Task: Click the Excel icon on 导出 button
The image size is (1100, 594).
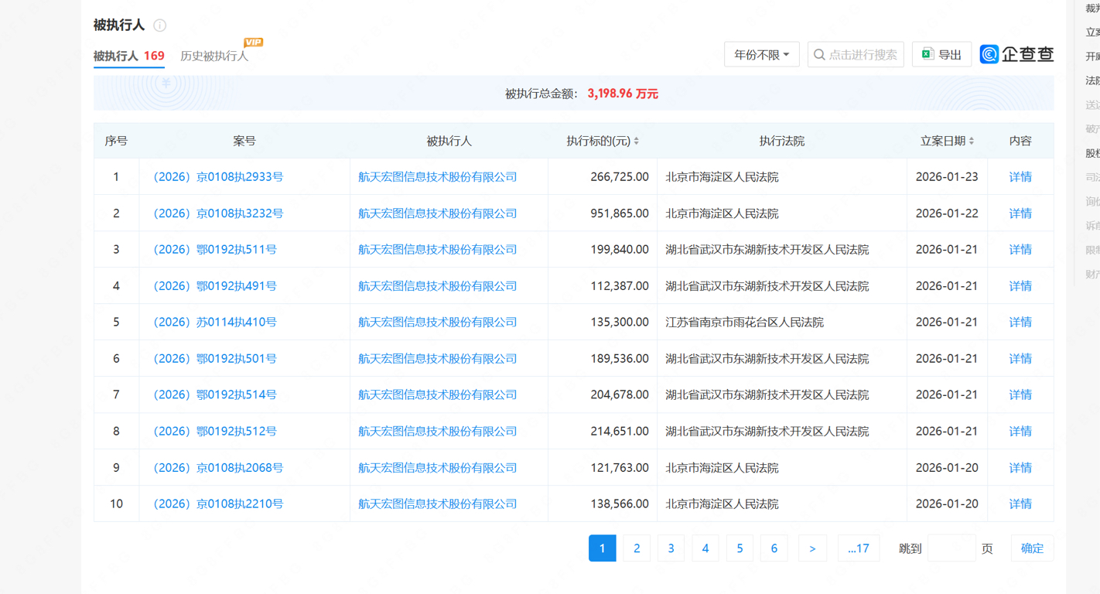Action: [927, 55]
